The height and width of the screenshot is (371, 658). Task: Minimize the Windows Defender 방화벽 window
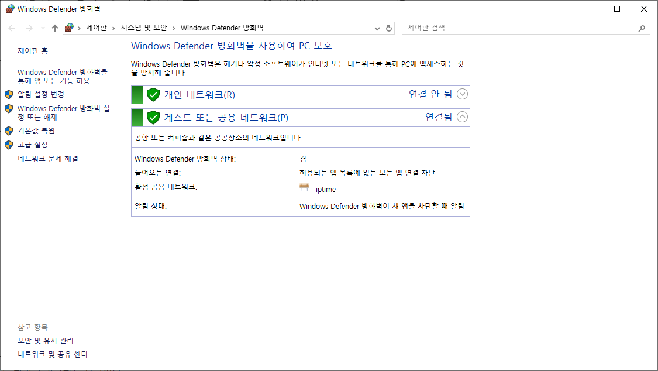pos(591,9)
